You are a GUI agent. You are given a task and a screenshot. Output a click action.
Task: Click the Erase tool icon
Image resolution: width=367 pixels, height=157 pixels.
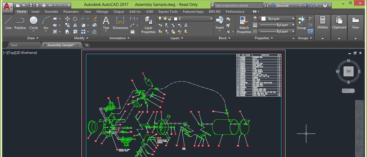(x=94, y=19)
